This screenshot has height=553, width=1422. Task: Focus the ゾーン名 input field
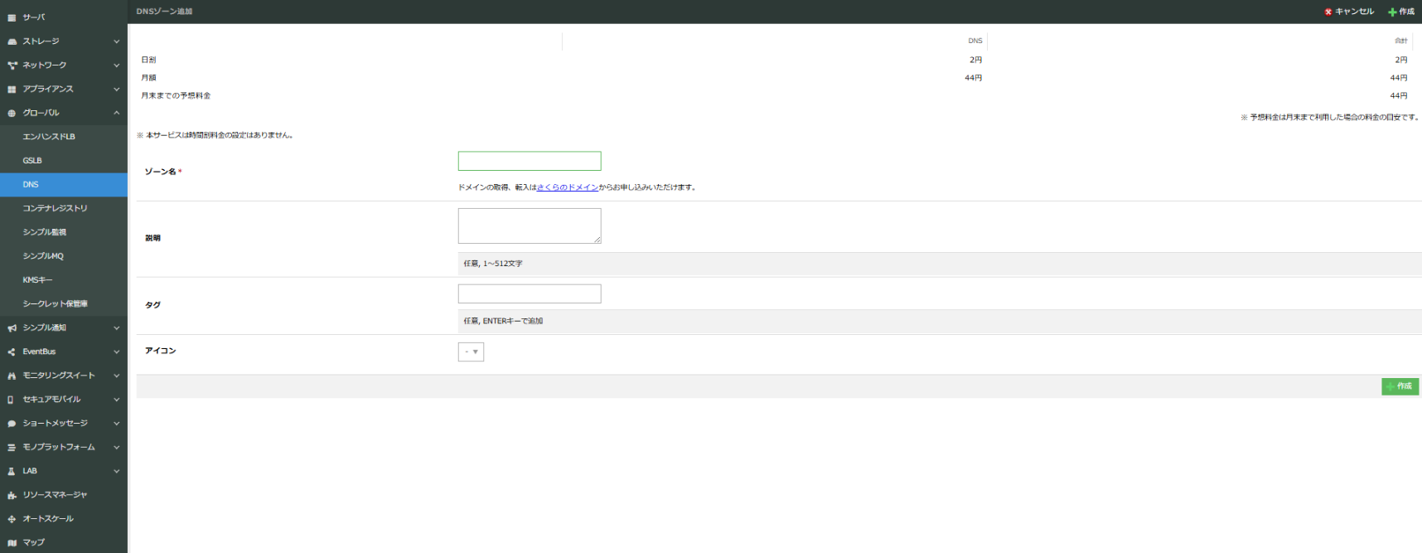tap(530, 161)
